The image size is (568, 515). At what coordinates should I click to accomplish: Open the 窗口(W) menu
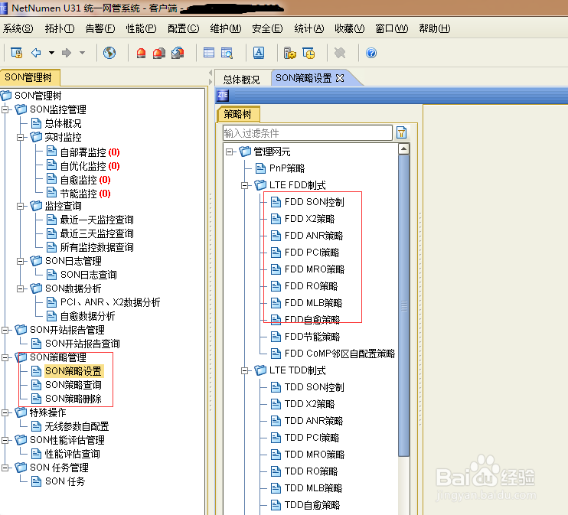point(392,28)
